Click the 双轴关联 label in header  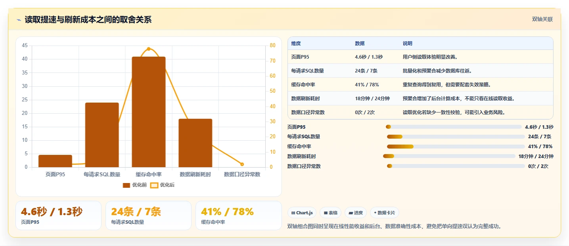[542, 19]
